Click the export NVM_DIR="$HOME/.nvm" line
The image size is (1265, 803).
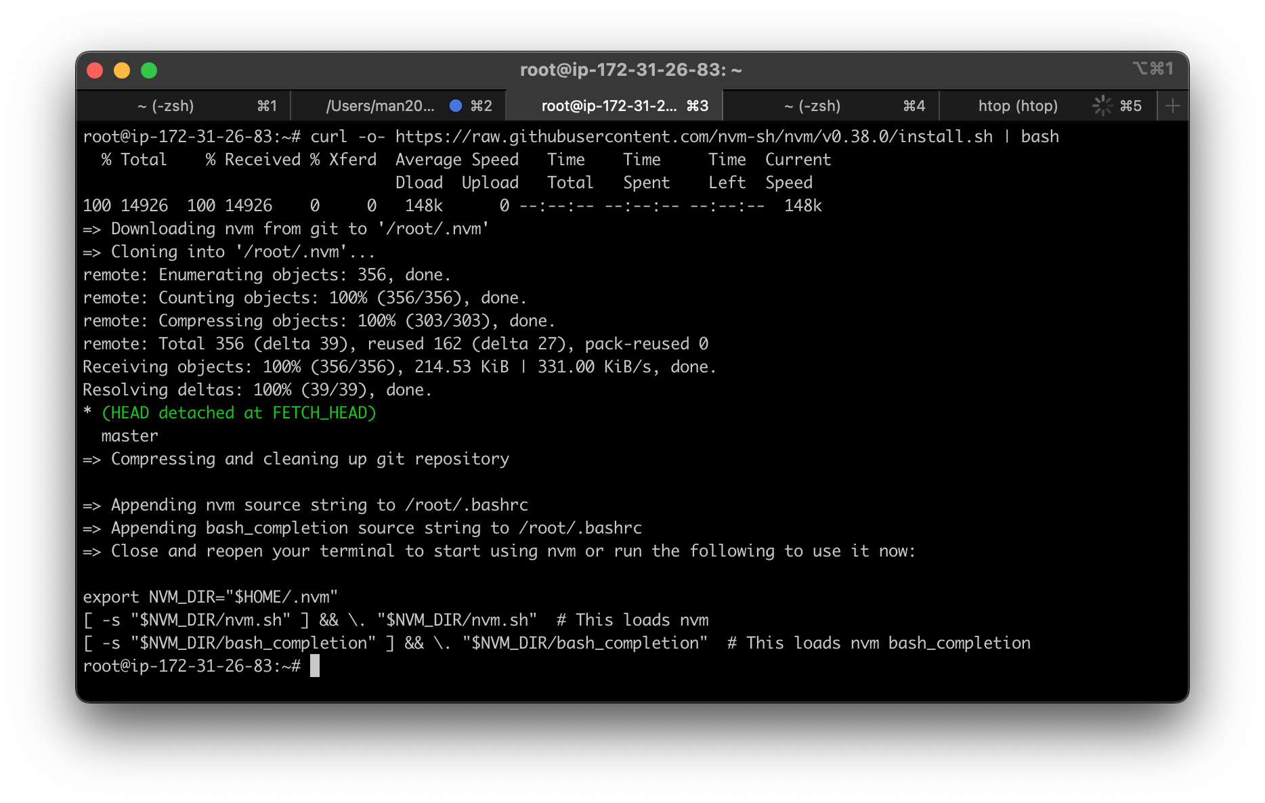pos(211,596)
